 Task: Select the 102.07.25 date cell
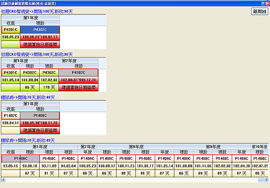pos(260,166)
